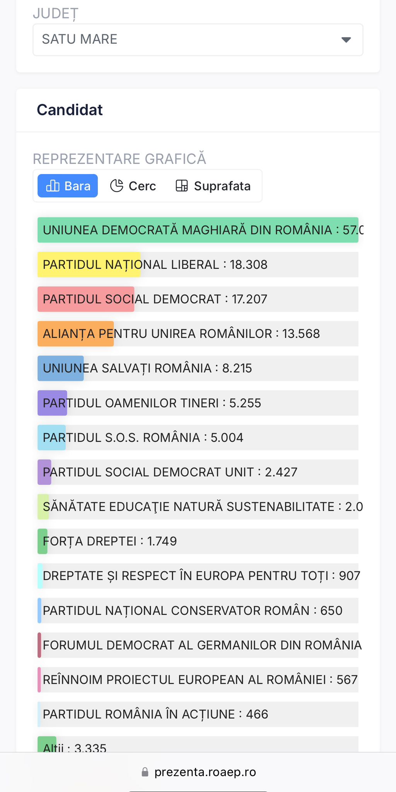This screenshot has width=396, height=792.
Task: Click the green Uniunea Democrată Maghiară bar
Action: 198,230
